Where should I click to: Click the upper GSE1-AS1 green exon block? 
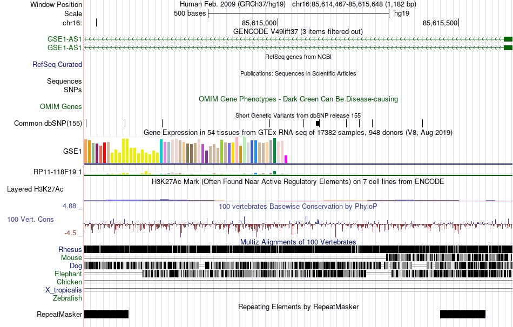click(x=508, y=39)
